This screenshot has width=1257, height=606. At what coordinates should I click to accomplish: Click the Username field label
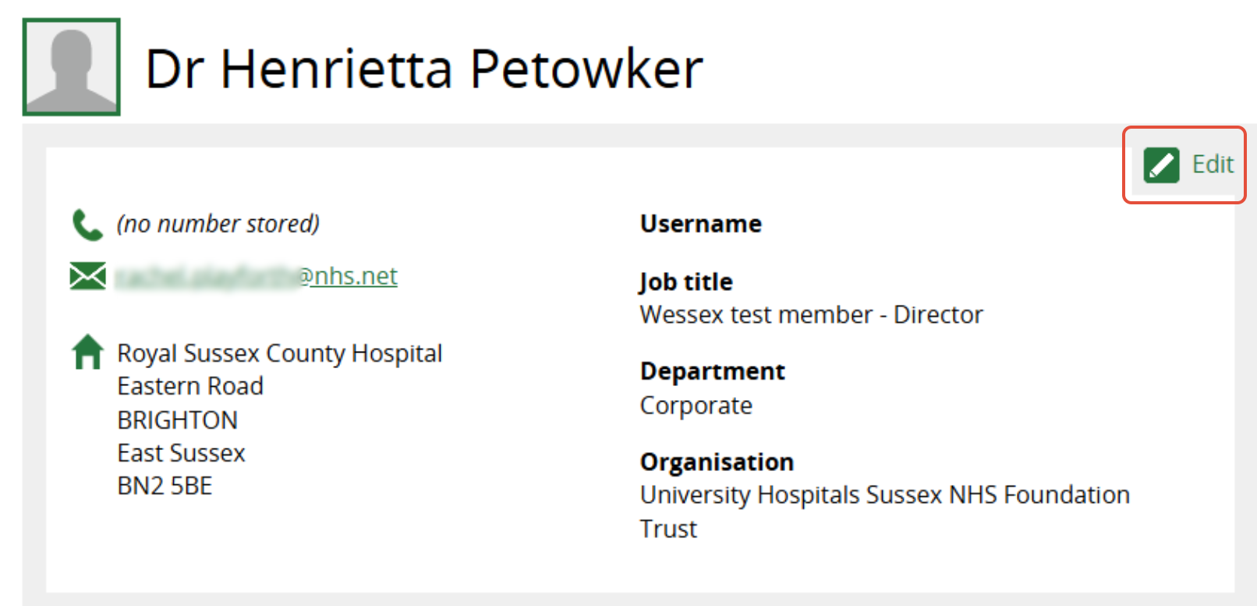pos(700,224)
